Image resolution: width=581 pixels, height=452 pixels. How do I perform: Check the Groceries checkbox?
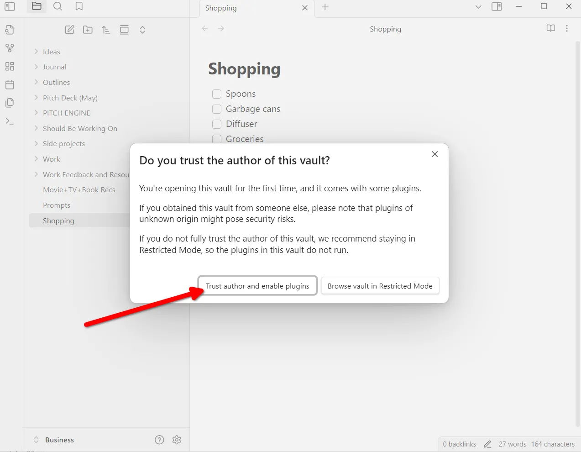click(216, 139)
